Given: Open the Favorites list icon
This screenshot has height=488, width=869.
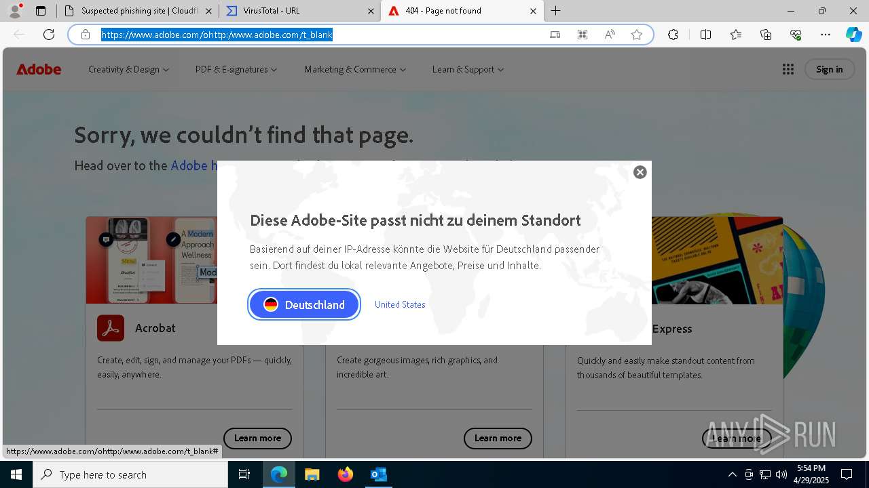Looking at the screenshot, I should [x=736, y=35].
